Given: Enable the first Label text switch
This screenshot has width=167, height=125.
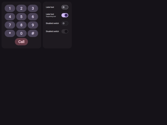Looking at the screenshot, I should (65, 7).
